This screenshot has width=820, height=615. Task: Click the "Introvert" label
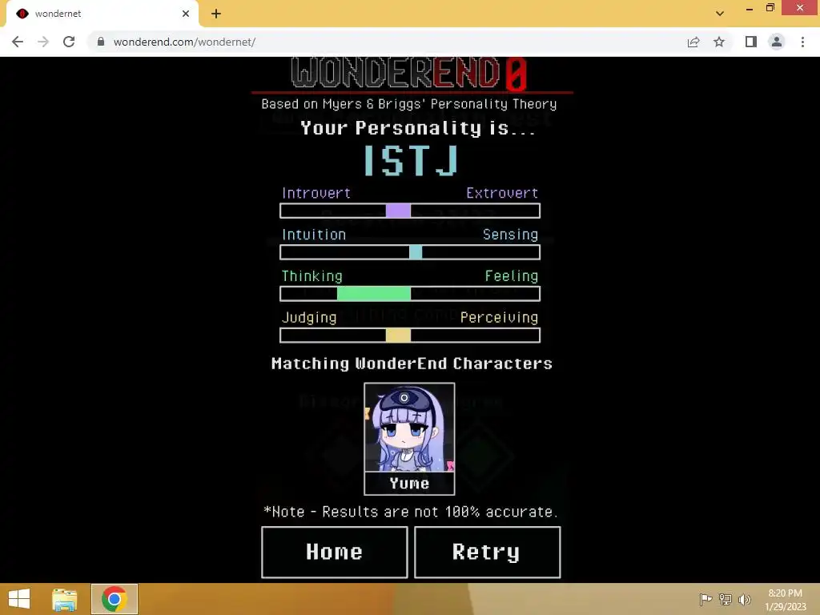(x=316, y=193)
